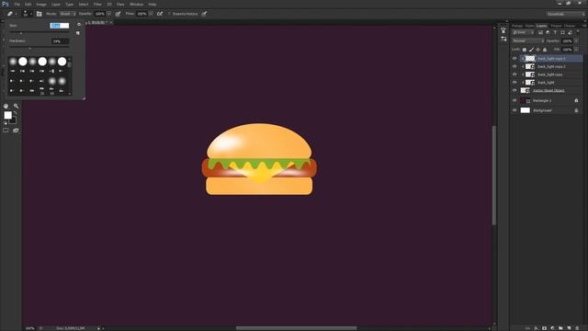Lock transparent pixels in Layers panel
The image size is (588, 331).
(525, 50)
